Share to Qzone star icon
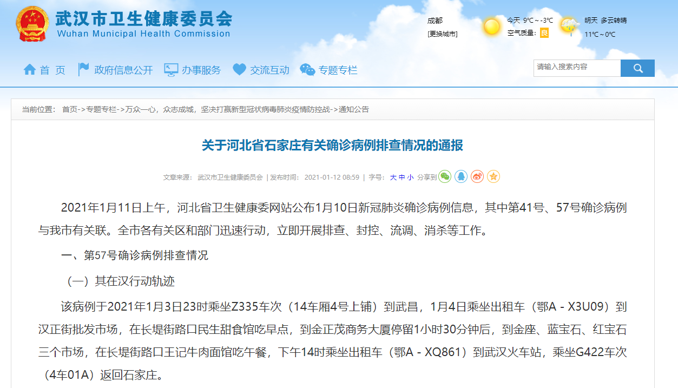Image resolution: width=678 pixels, height=388 pixels. [493, 176]
